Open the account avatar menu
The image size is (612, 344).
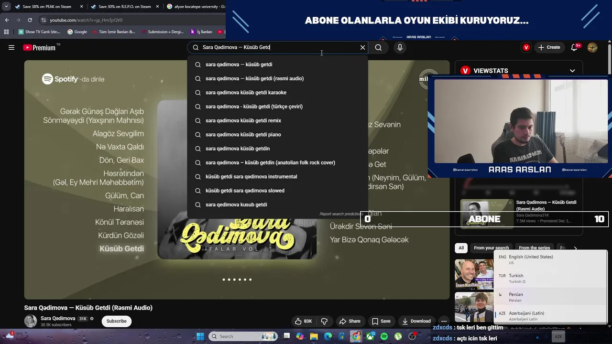[592, 47]
